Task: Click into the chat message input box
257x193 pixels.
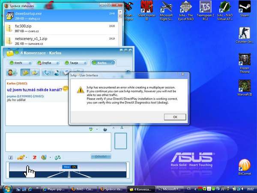Action: coord(58,142)
